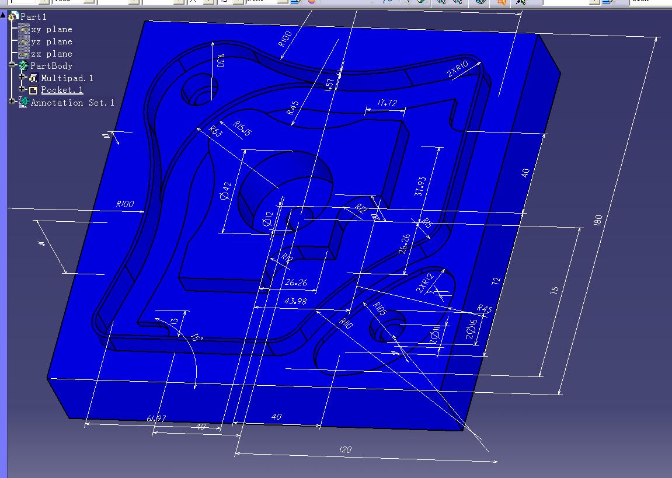Select the R105 radius annotation
Viewport: 672px width, 478px height.
(379, 308)
